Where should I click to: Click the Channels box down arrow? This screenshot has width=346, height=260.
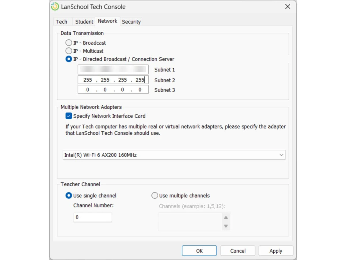point(226,226)
